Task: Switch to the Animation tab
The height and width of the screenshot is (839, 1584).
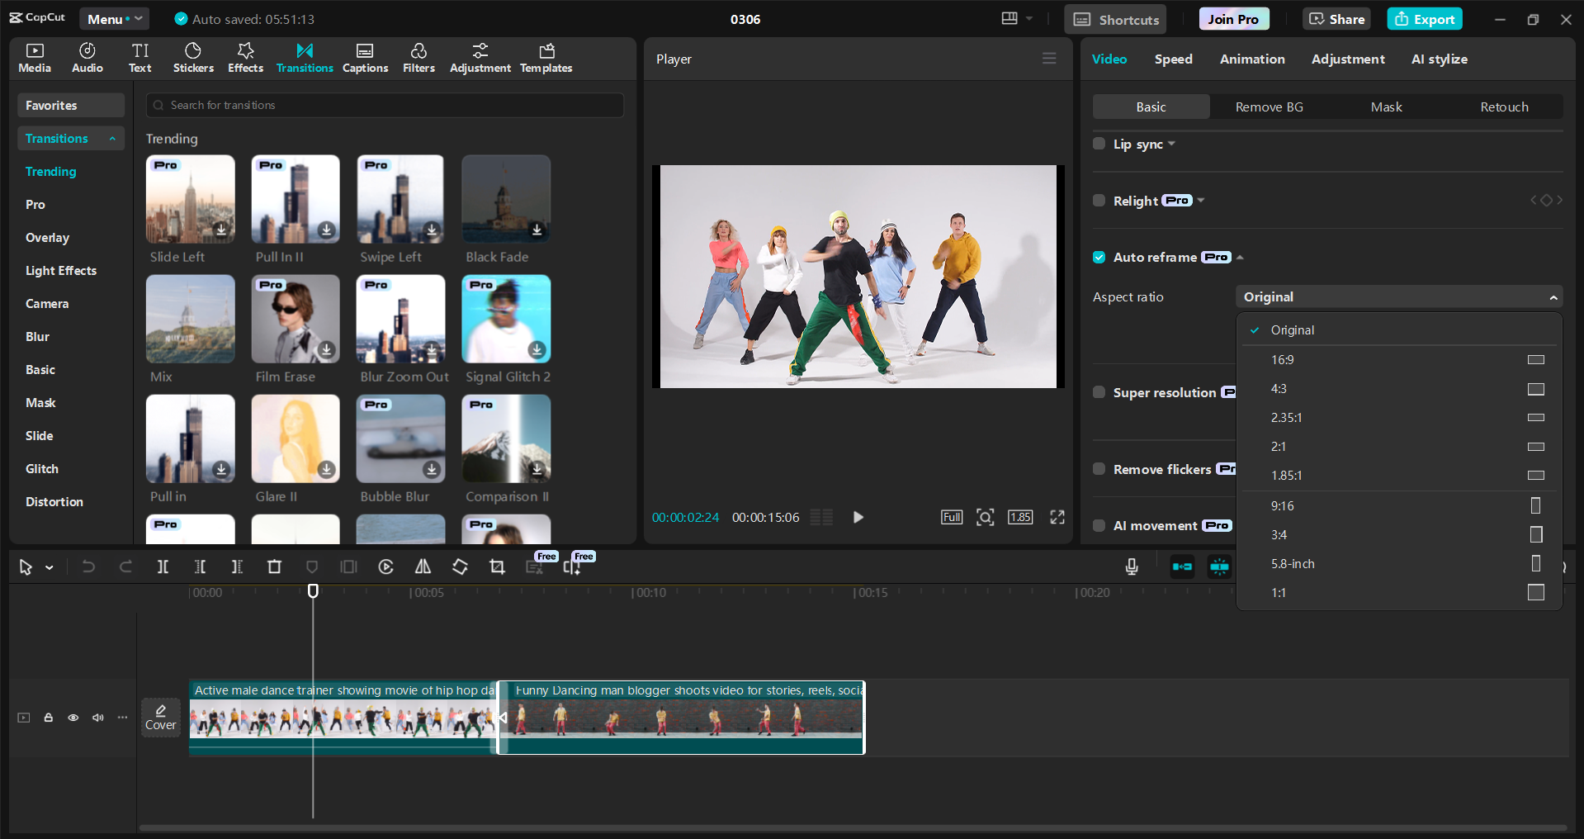Action: click(x=1251, y=59)
